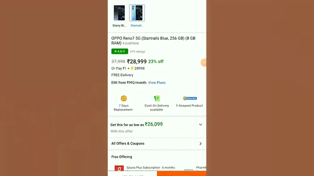Expand the low price offer chevron

point(201,125)
